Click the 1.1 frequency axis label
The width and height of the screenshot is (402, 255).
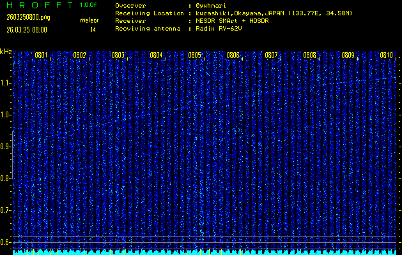click(6, 83)
